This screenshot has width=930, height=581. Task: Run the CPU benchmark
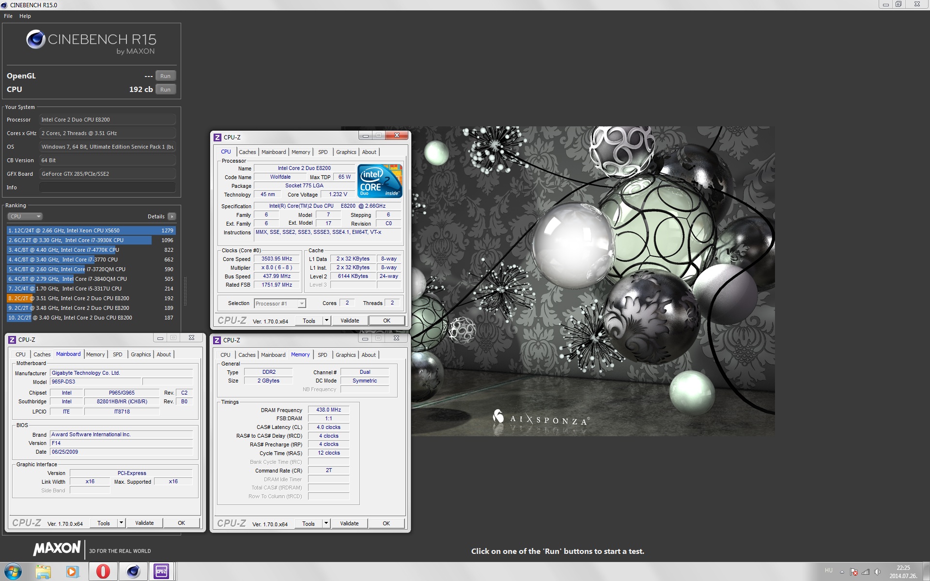pyautogui.click(x=165, y=90)
